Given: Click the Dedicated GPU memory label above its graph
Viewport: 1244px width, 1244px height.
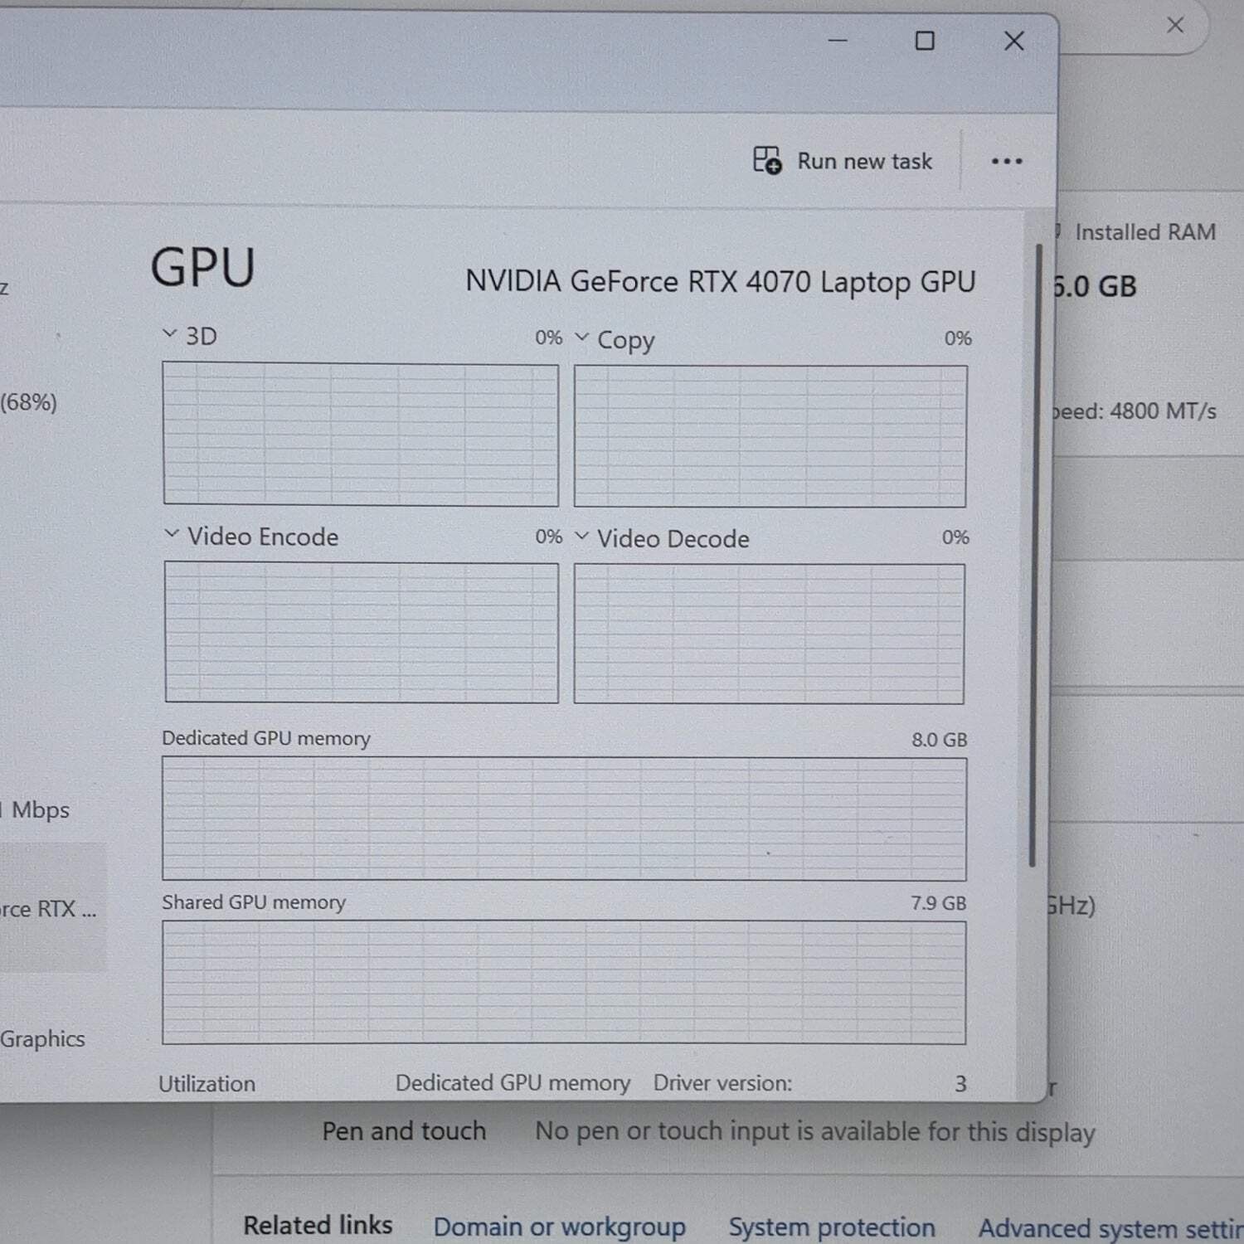Looking at the screenshot, I should coord(265,738).
